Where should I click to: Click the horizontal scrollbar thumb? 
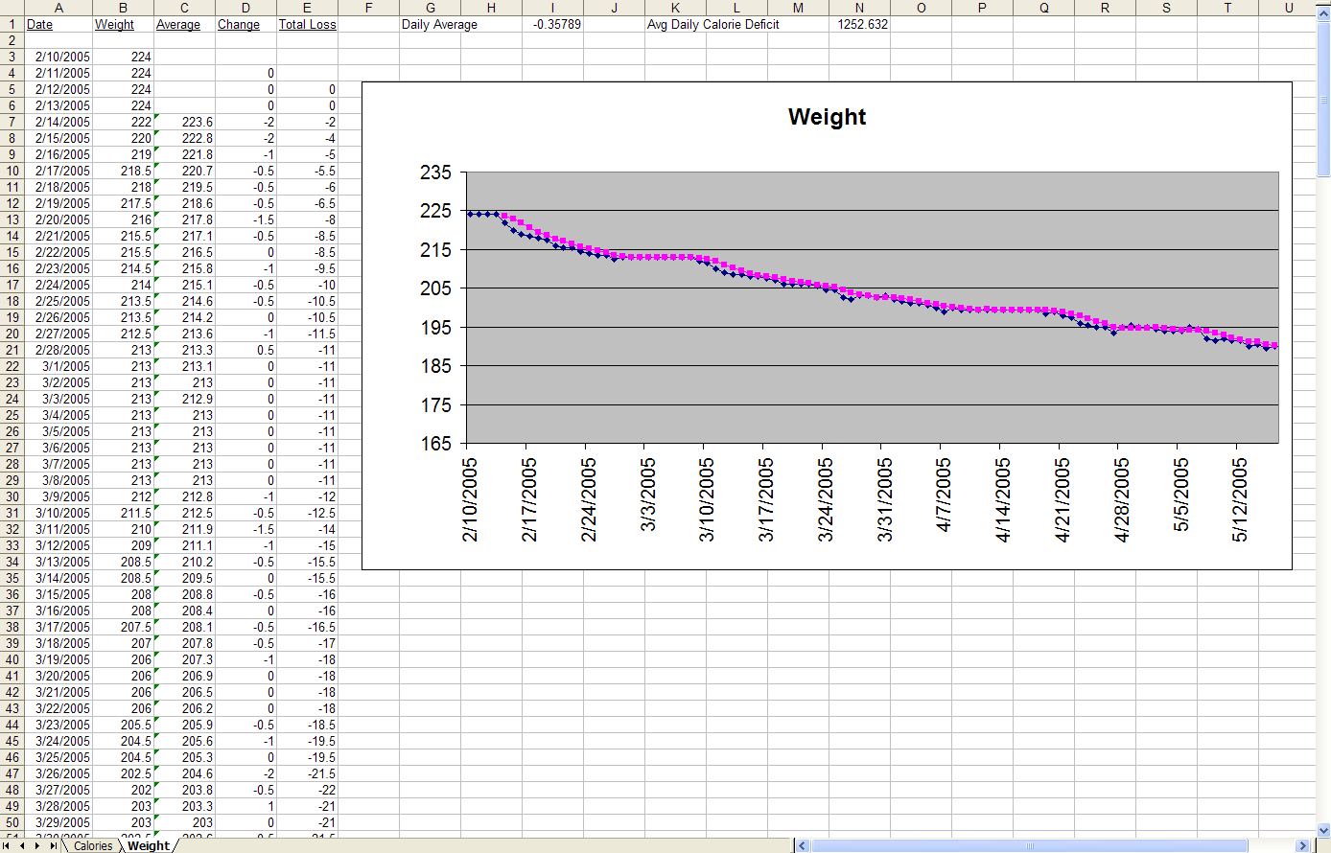pos(1031,845)
